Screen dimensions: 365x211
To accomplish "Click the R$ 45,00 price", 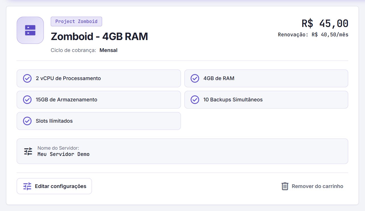I will (x=325, y=23).
